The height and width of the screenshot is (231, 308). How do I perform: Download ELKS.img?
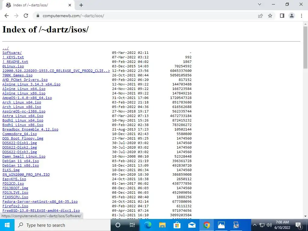(11, 170)
